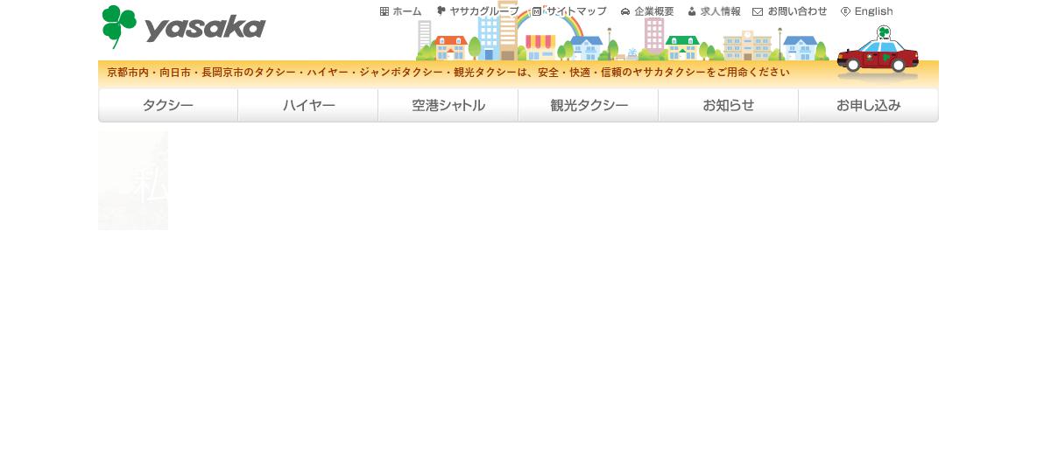
Task: Click the person icon beside 求人情報
Action: 692,11
